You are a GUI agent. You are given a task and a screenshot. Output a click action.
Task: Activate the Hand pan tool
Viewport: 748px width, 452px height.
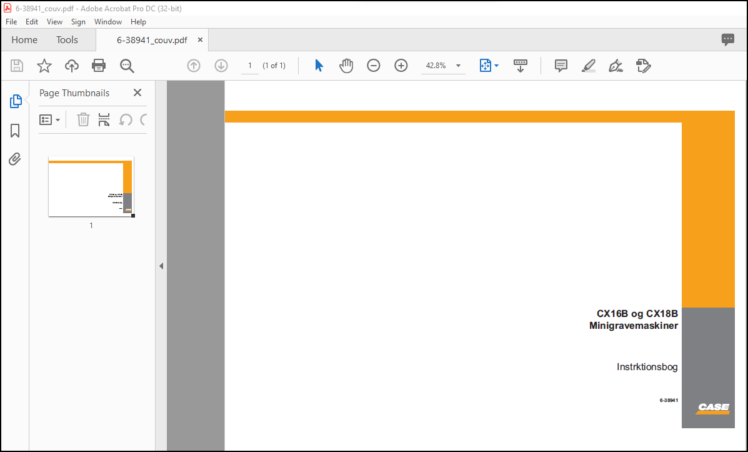point(346,66)
